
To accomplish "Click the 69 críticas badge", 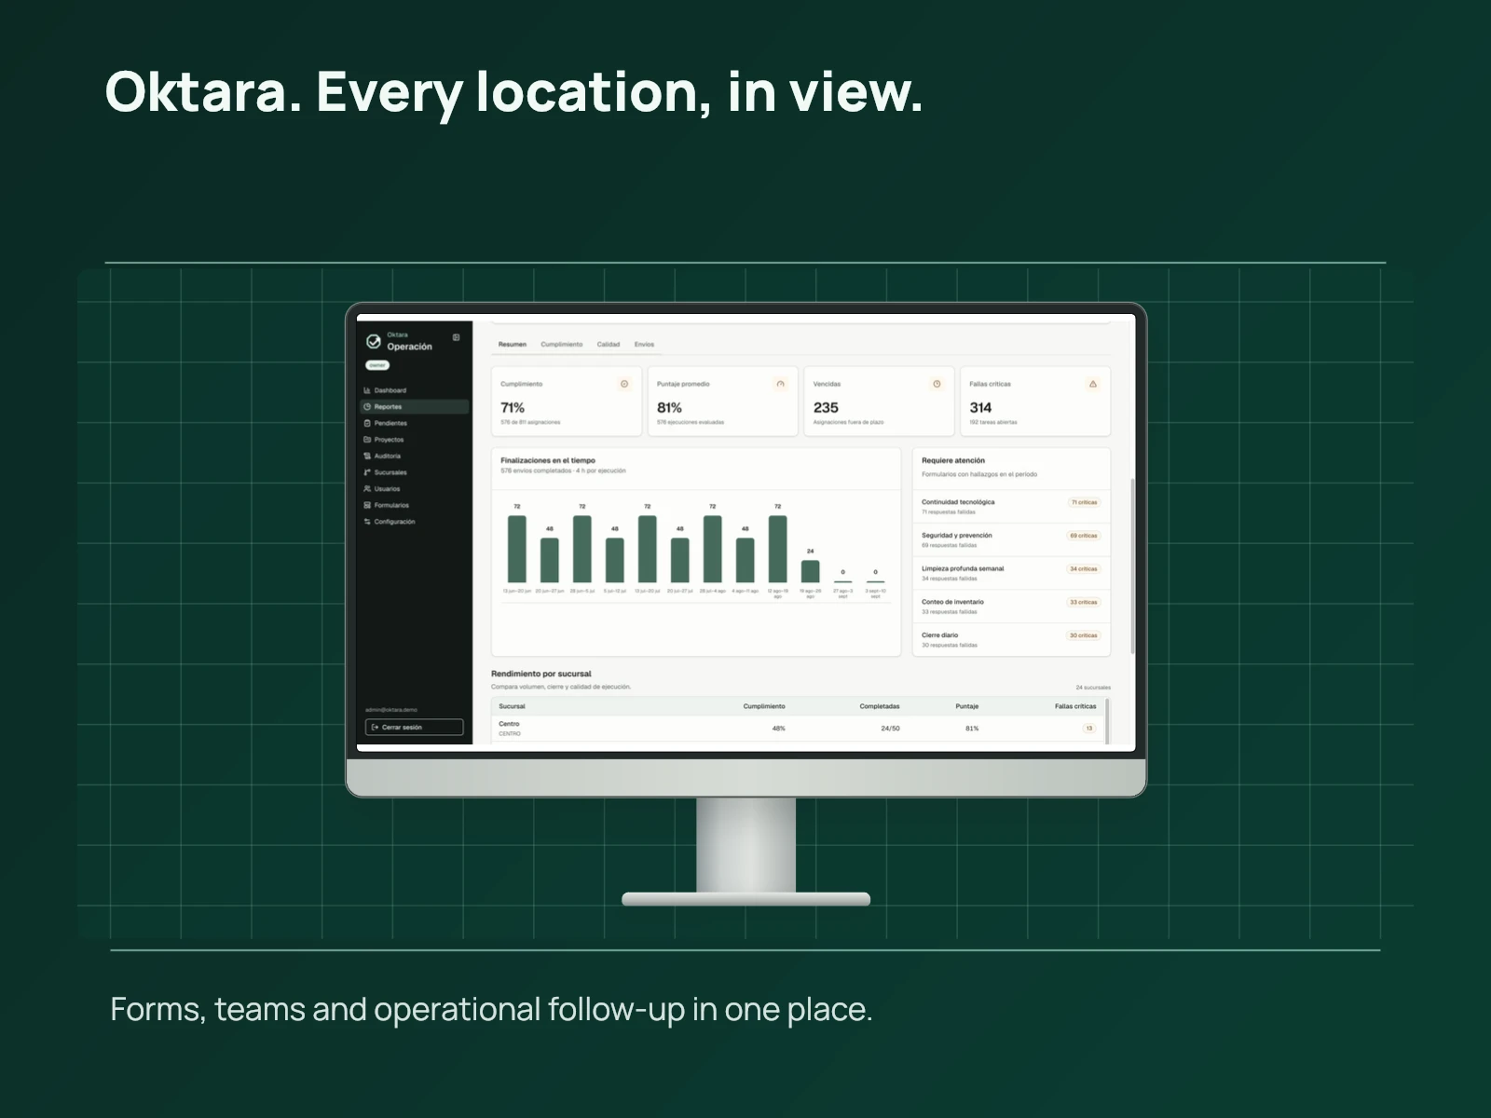I will pyautogui.click(x=1084, y=536).
